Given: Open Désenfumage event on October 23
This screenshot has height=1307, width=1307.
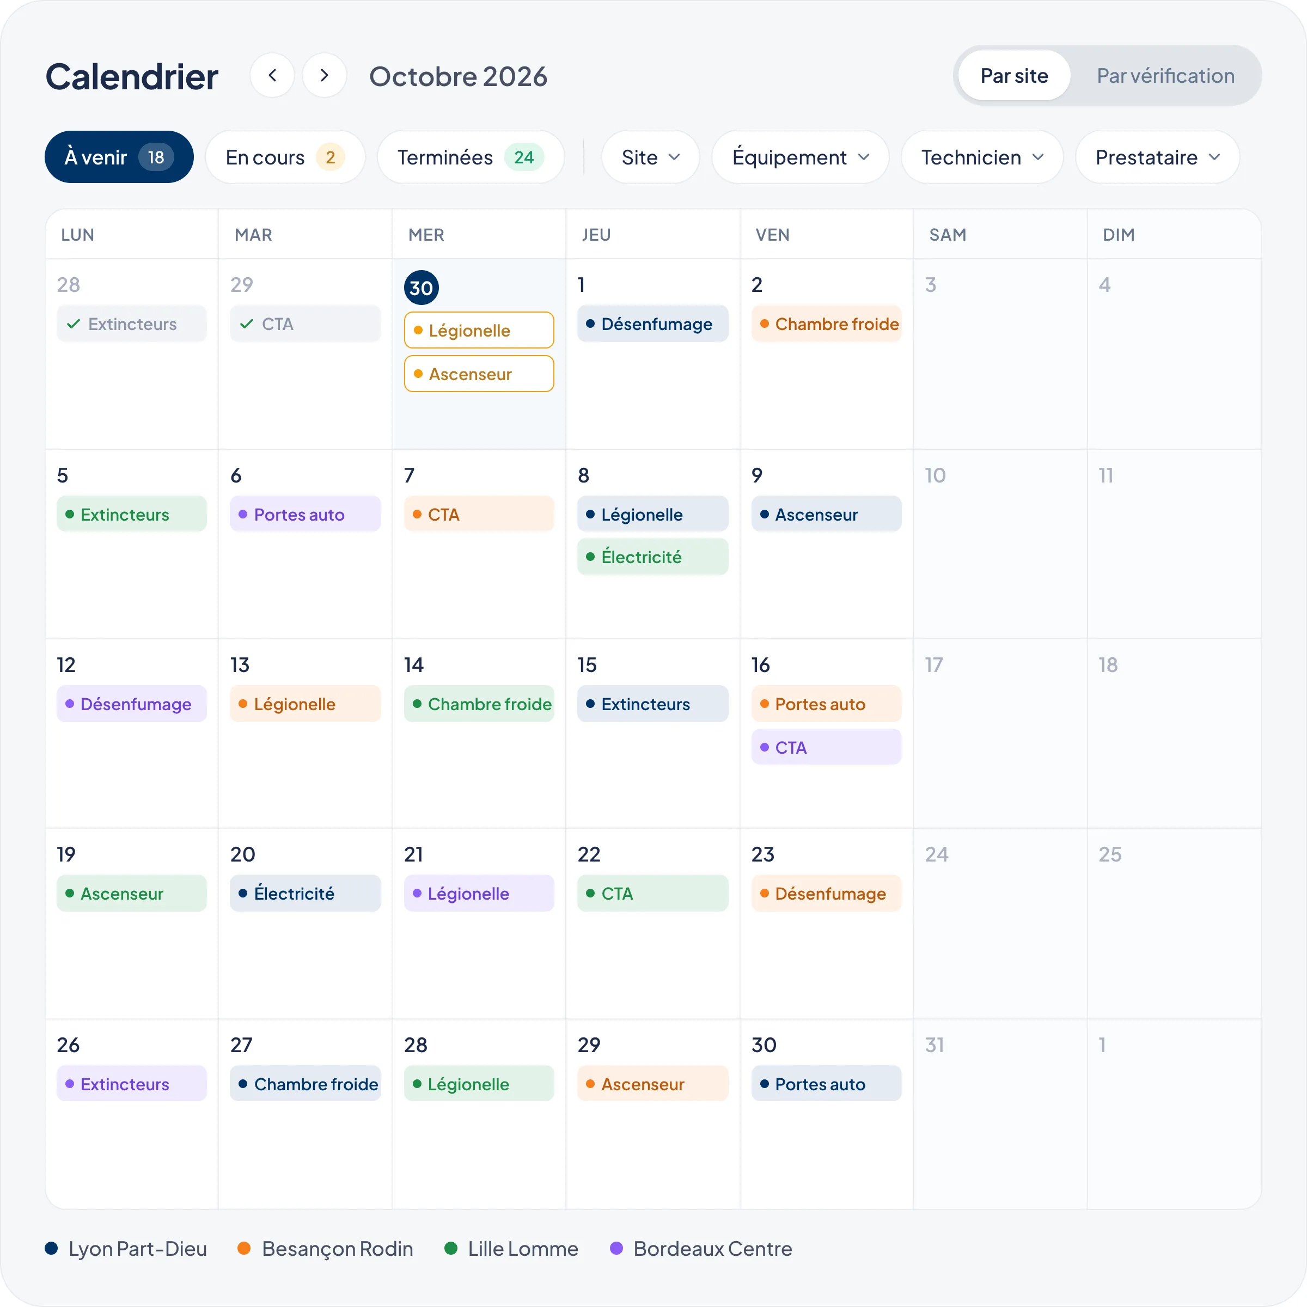Looking at the screenshot, I should click(x=826, y=893).
